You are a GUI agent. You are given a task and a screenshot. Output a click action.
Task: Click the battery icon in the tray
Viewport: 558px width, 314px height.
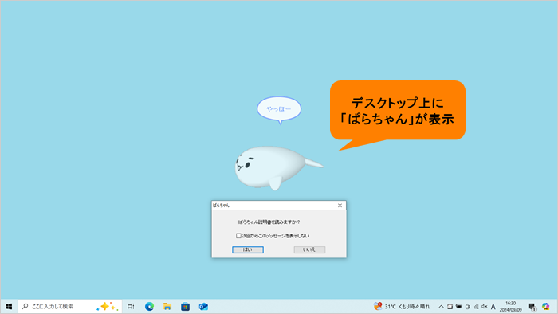(458, 306)
